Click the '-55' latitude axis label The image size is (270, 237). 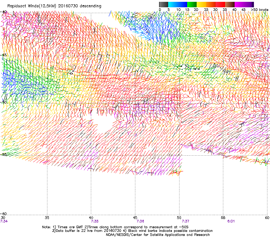pyautogui.click(x=4, y=154)
